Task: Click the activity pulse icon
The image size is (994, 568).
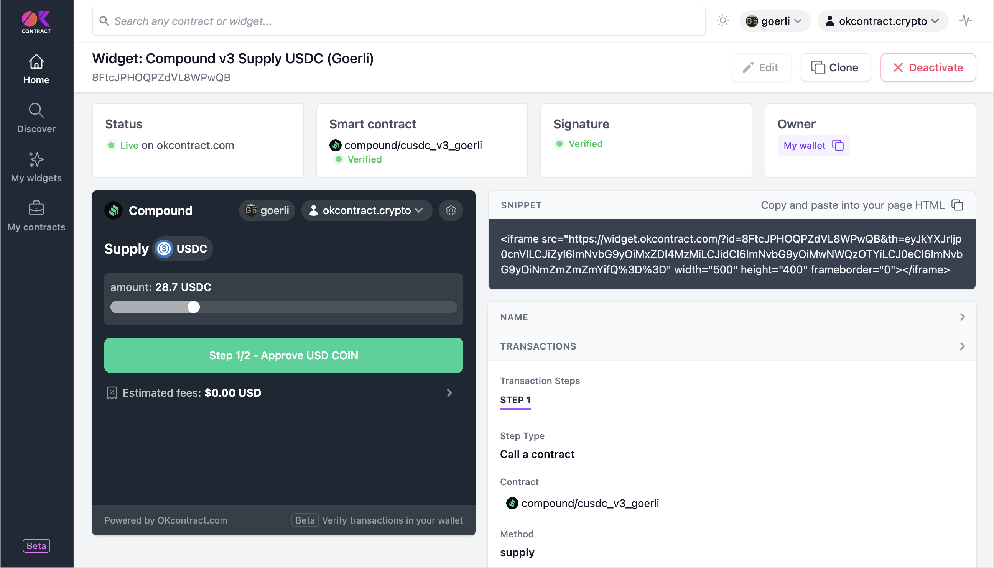Action: click(x=965, y=21)
